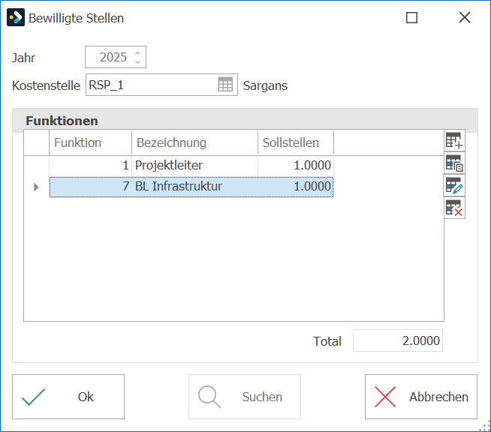This screenshot has width=491, height=432.
Task: Cancel with the Abbrechen button
Action: (421, 397)
